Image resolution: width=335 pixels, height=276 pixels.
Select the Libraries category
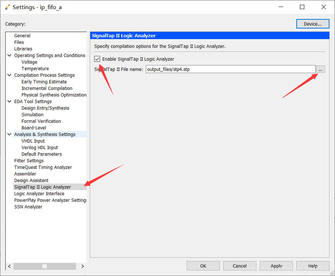coord(23,49)
